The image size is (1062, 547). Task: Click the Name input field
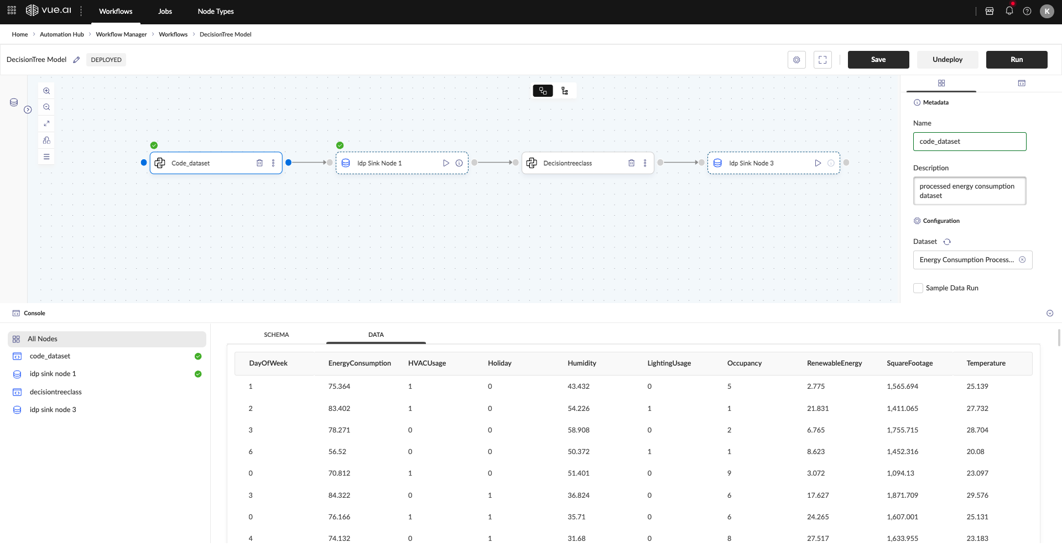pos(969,142)
